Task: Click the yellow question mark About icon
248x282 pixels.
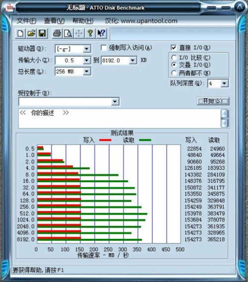Action: (x=90, y=33)
